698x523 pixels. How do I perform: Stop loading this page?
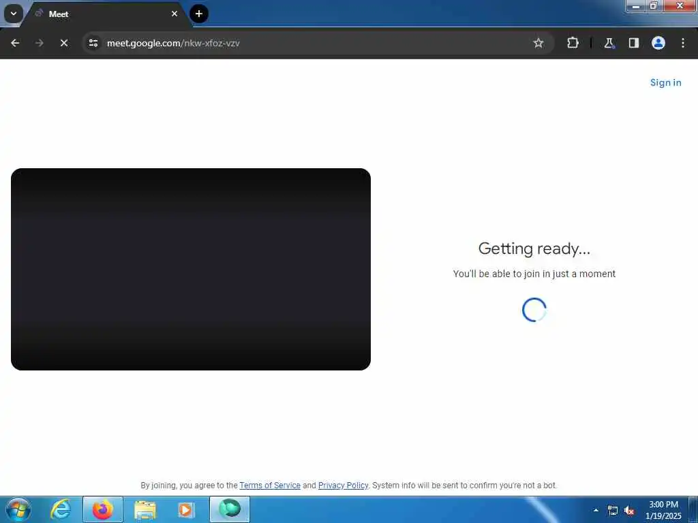click(x=64, y=43)
